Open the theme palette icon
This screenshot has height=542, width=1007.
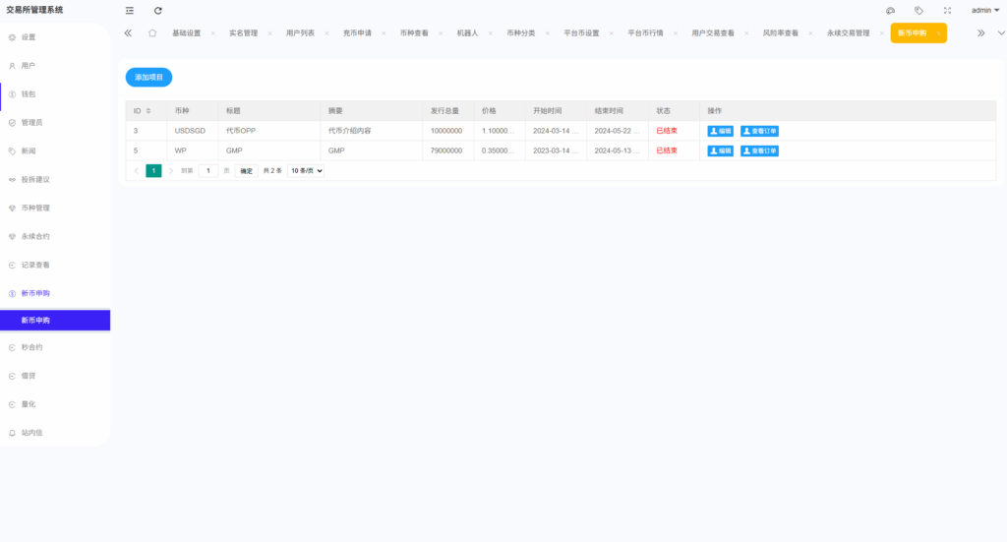click(890, 10)
